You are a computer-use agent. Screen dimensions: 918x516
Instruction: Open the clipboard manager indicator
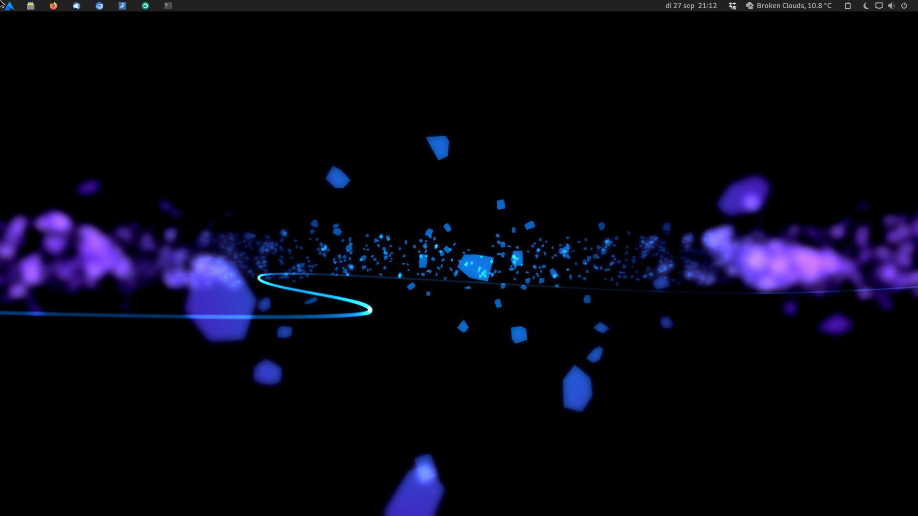(x=848, y=6)
